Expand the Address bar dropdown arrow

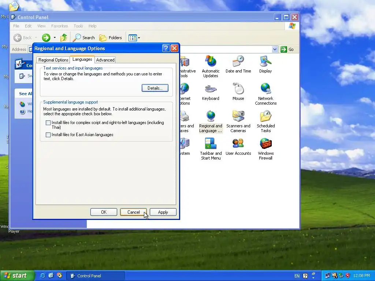275,49
